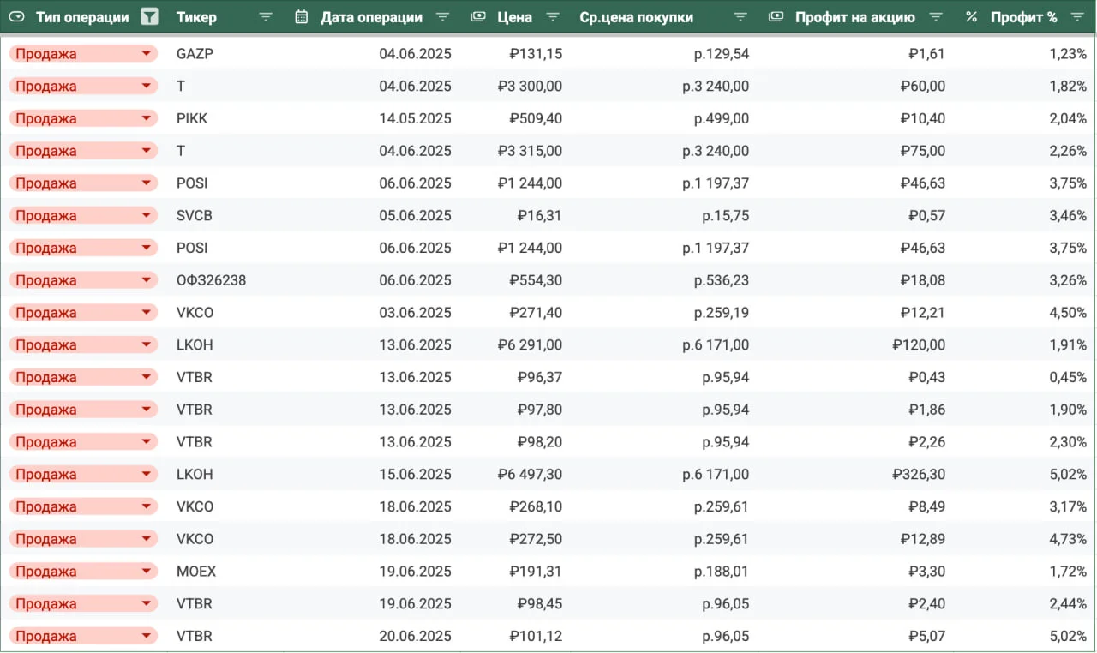The image size is (1097, 653).
Task: Click the percent icon beside Профит % header
Action: point(971,17)
